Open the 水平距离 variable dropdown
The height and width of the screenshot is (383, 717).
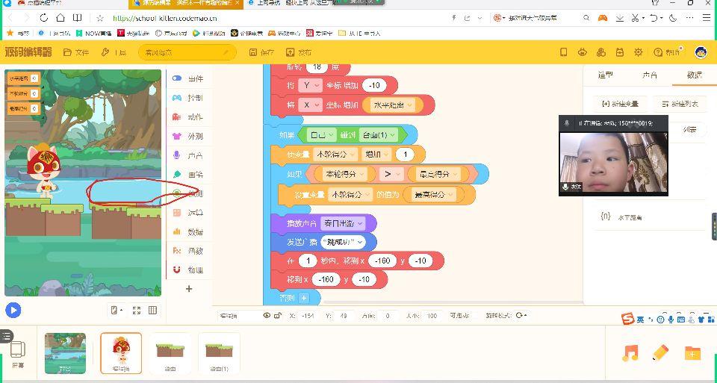click(394, 105)
